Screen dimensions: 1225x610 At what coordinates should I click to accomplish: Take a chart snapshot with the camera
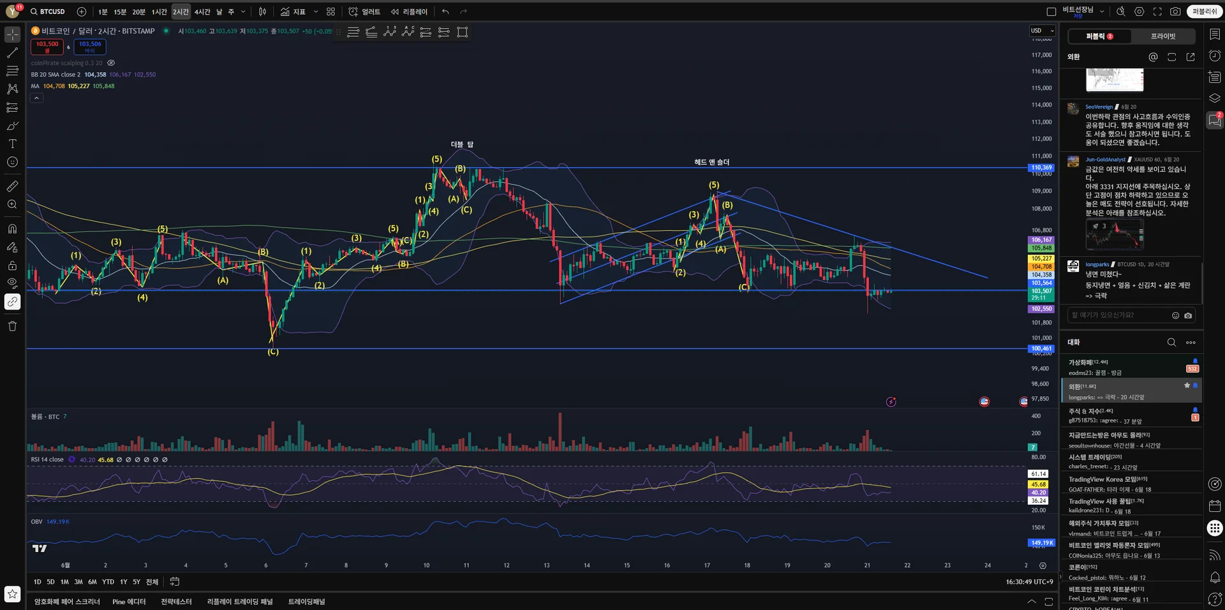1175,11
